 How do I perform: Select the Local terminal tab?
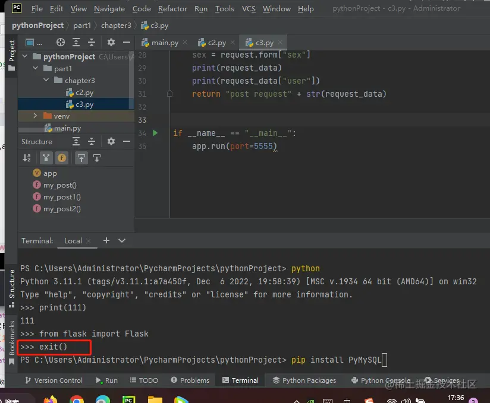[73, 241]
